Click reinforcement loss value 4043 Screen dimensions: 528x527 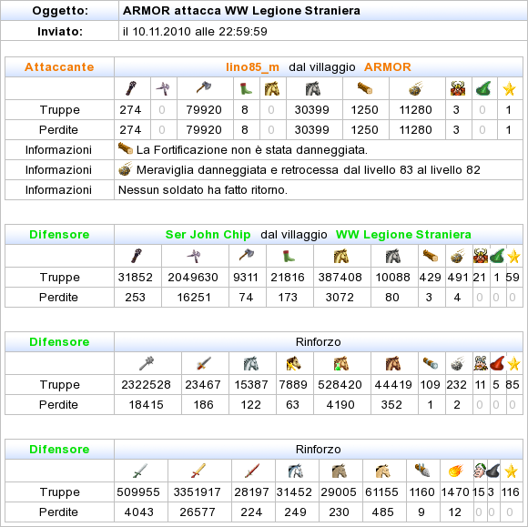click(x=138, y=512)
